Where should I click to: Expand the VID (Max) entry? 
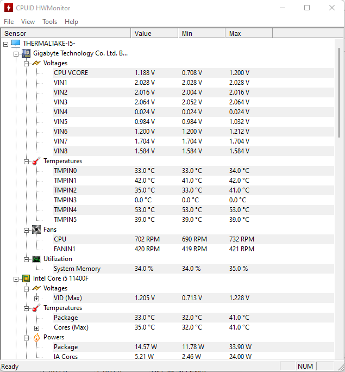coord(36,299)
